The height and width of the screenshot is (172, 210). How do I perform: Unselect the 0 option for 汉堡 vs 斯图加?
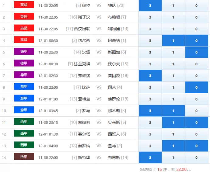196,52
